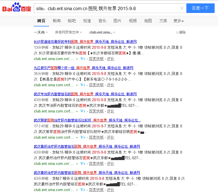
Task: Open the 视频 tab
Action: [x=133, y=21]
